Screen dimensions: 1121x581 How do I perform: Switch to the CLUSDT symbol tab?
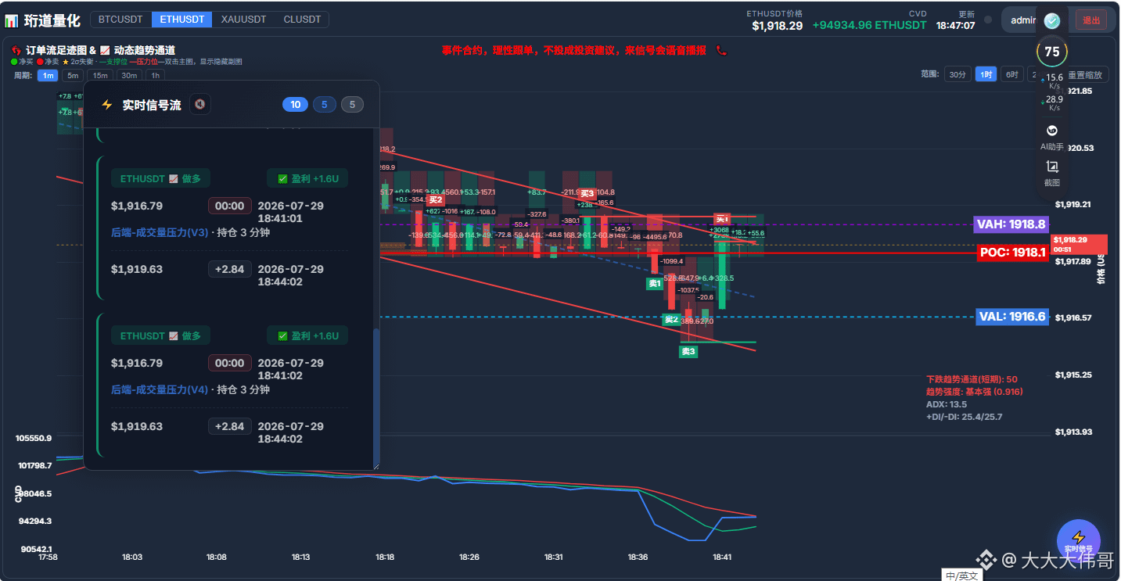point(302,20)
